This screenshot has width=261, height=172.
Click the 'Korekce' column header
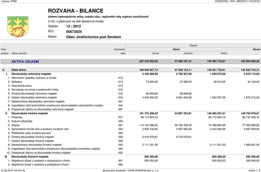[x=188, y=53]
